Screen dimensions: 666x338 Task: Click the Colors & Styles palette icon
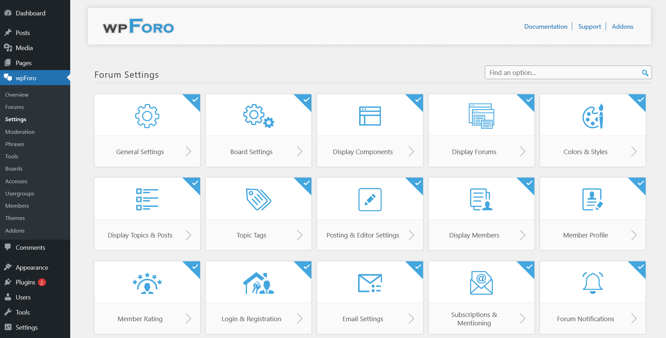[x=592, y=116]
